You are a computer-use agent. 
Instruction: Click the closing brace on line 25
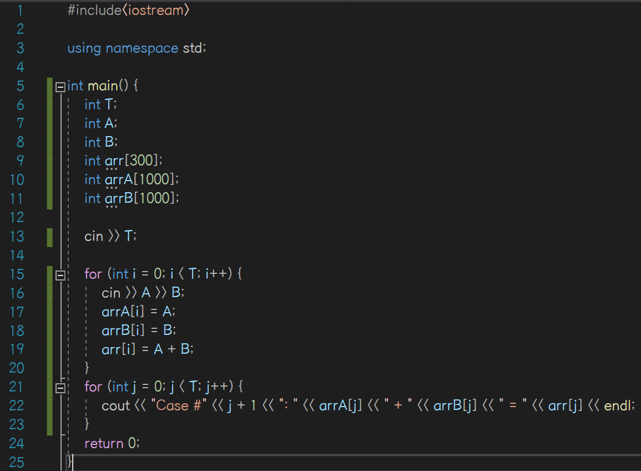pyautogui.click(x=68, y=462)
